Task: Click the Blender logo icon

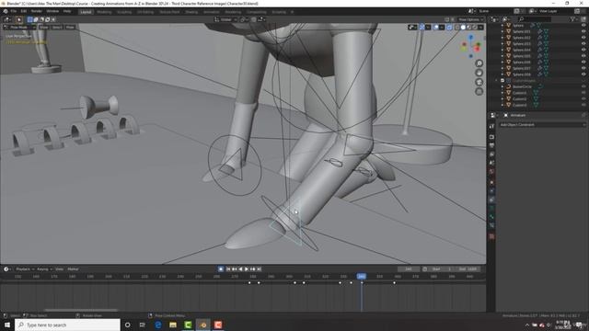Action: click(x=6, y=11)
